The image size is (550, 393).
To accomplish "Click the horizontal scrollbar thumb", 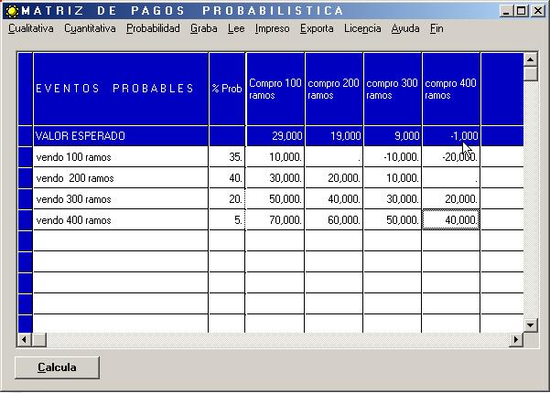I will 39,339.
